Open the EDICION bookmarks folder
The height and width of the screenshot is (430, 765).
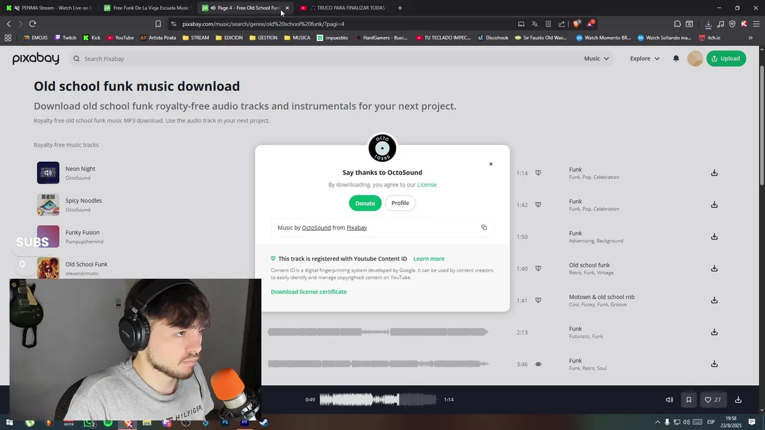tap(229, 38)
